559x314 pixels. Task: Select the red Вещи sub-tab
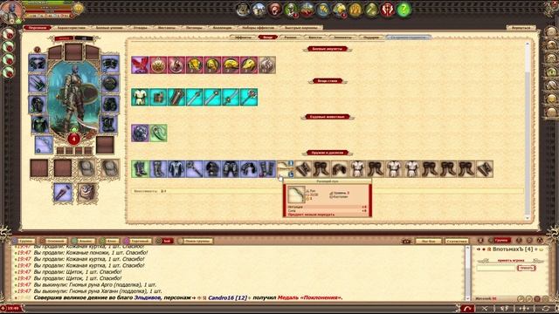pyautogui.click(x=268, y=37)
